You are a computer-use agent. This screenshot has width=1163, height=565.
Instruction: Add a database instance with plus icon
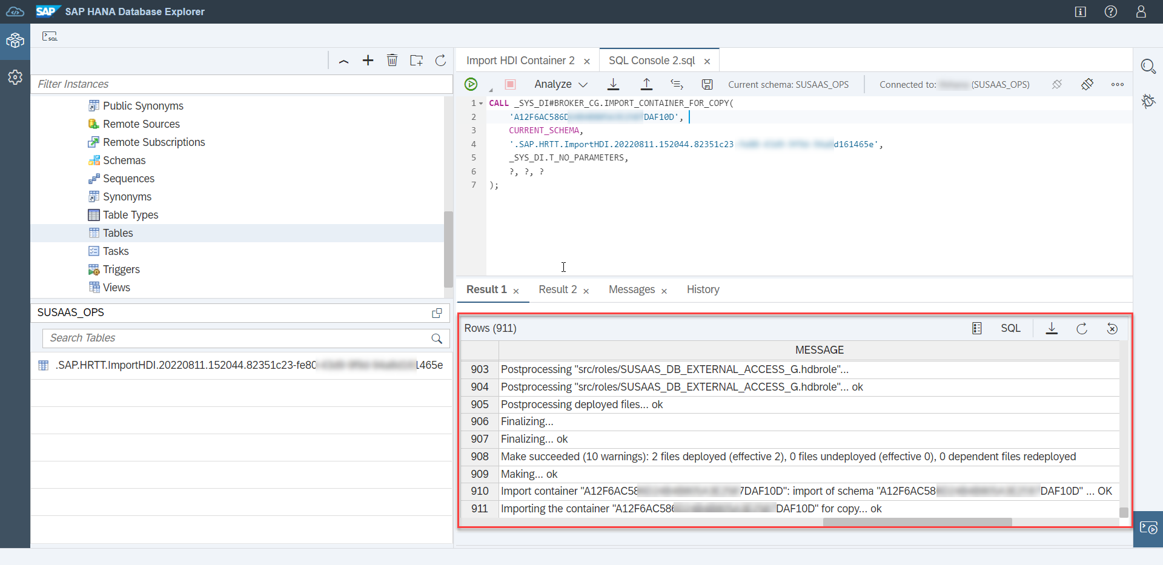coord(368,61)
